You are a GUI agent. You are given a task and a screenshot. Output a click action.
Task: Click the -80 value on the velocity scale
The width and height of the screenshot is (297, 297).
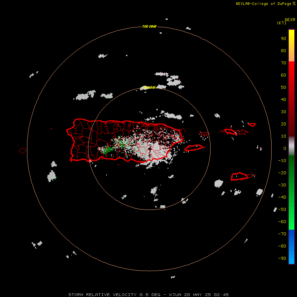tap(282, 246)
